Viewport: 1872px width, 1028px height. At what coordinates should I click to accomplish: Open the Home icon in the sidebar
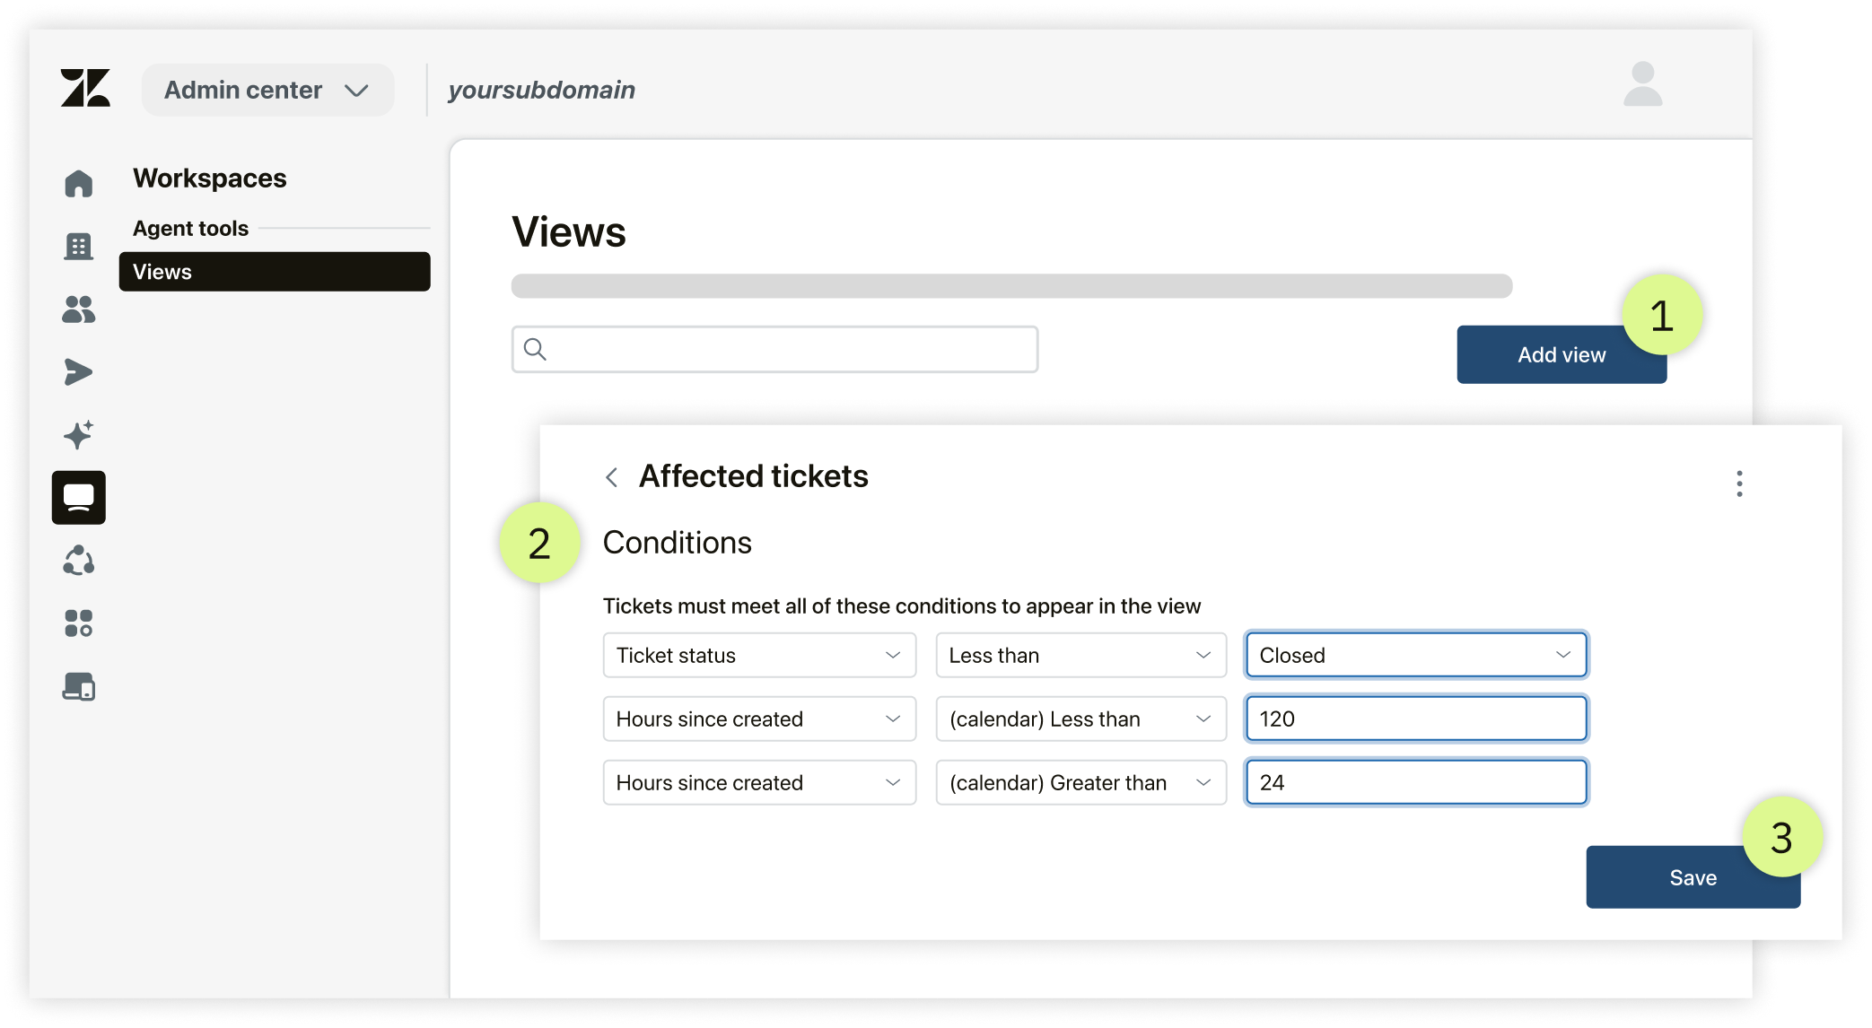79,183
